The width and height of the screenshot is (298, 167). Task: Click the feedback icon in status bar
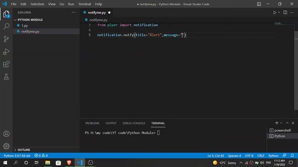click(x=284, y=156)
